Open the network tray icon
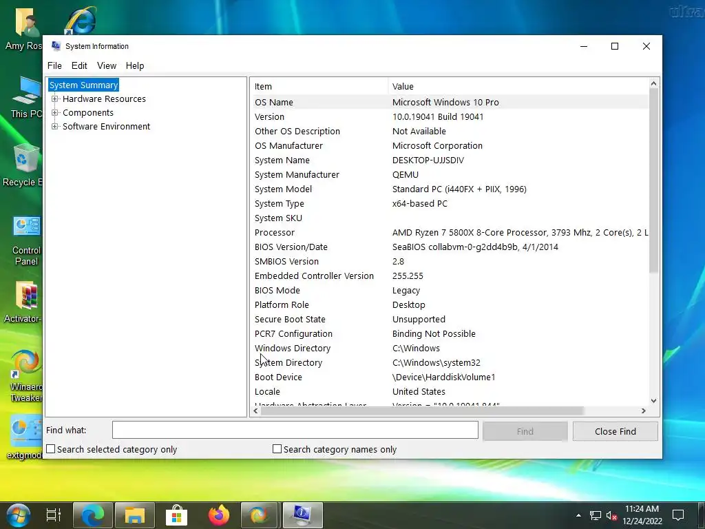 pos(596,515)
